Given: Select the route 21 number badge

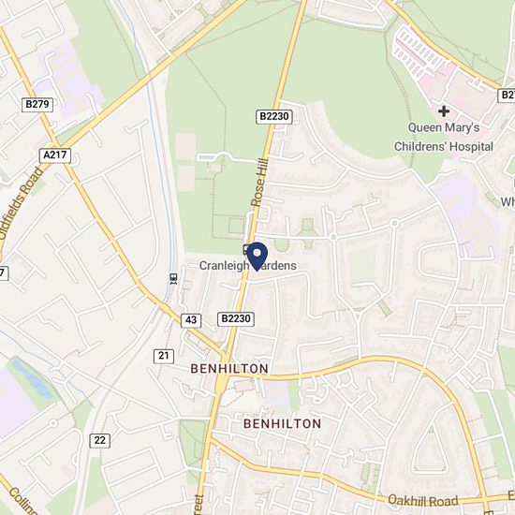Looking at the screenshot, I should click(164, 356).
